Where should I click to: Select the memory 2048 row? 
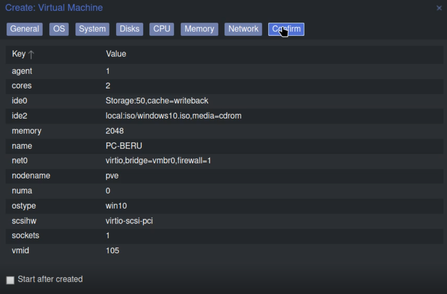click(224, 131)
